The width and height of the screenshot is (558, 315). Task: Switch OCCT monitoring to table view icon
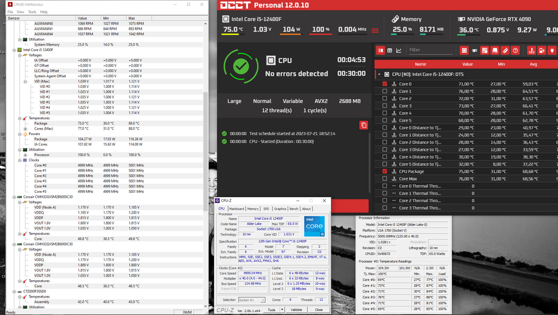pyautogui.click(x=390, y=51)
